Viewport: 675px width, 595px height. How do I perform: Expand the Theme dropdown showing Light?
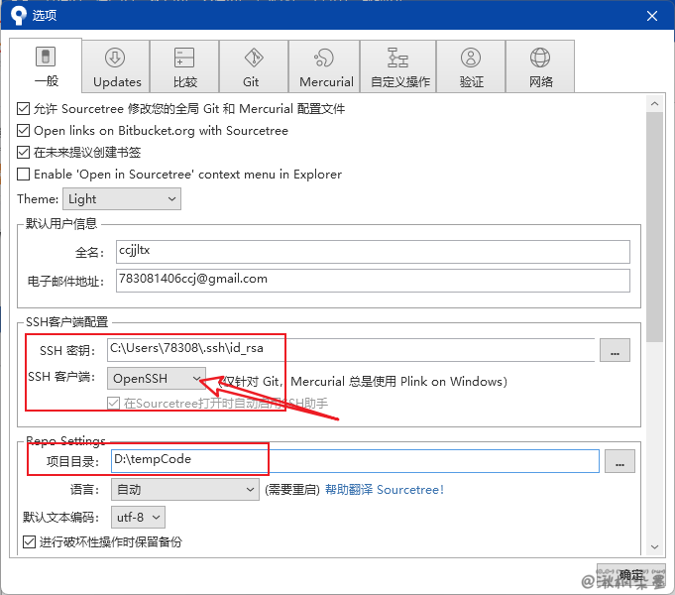coord(122,199)
